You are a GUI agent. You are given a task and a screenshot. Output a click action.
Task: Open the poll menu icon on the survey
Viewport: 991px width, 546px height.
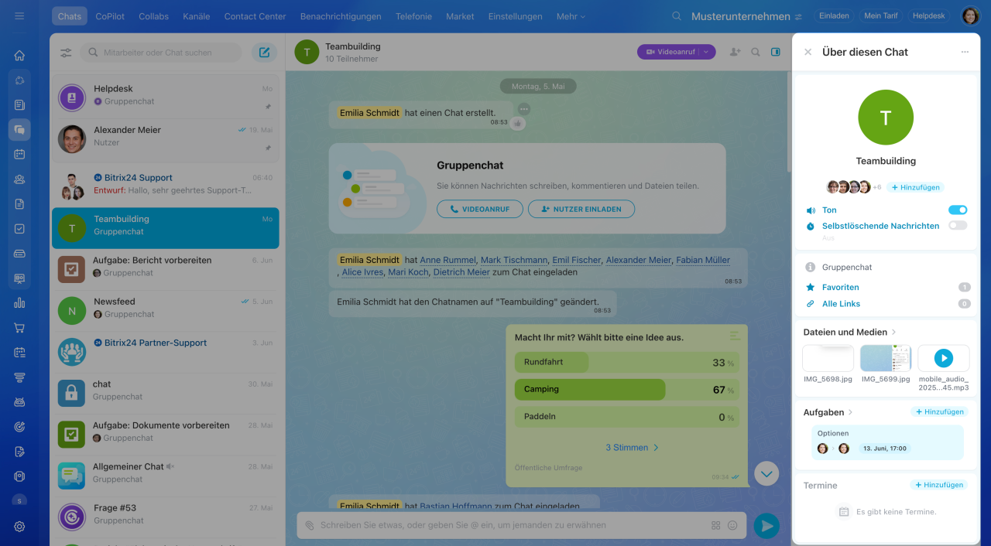[x=735, y=336]
